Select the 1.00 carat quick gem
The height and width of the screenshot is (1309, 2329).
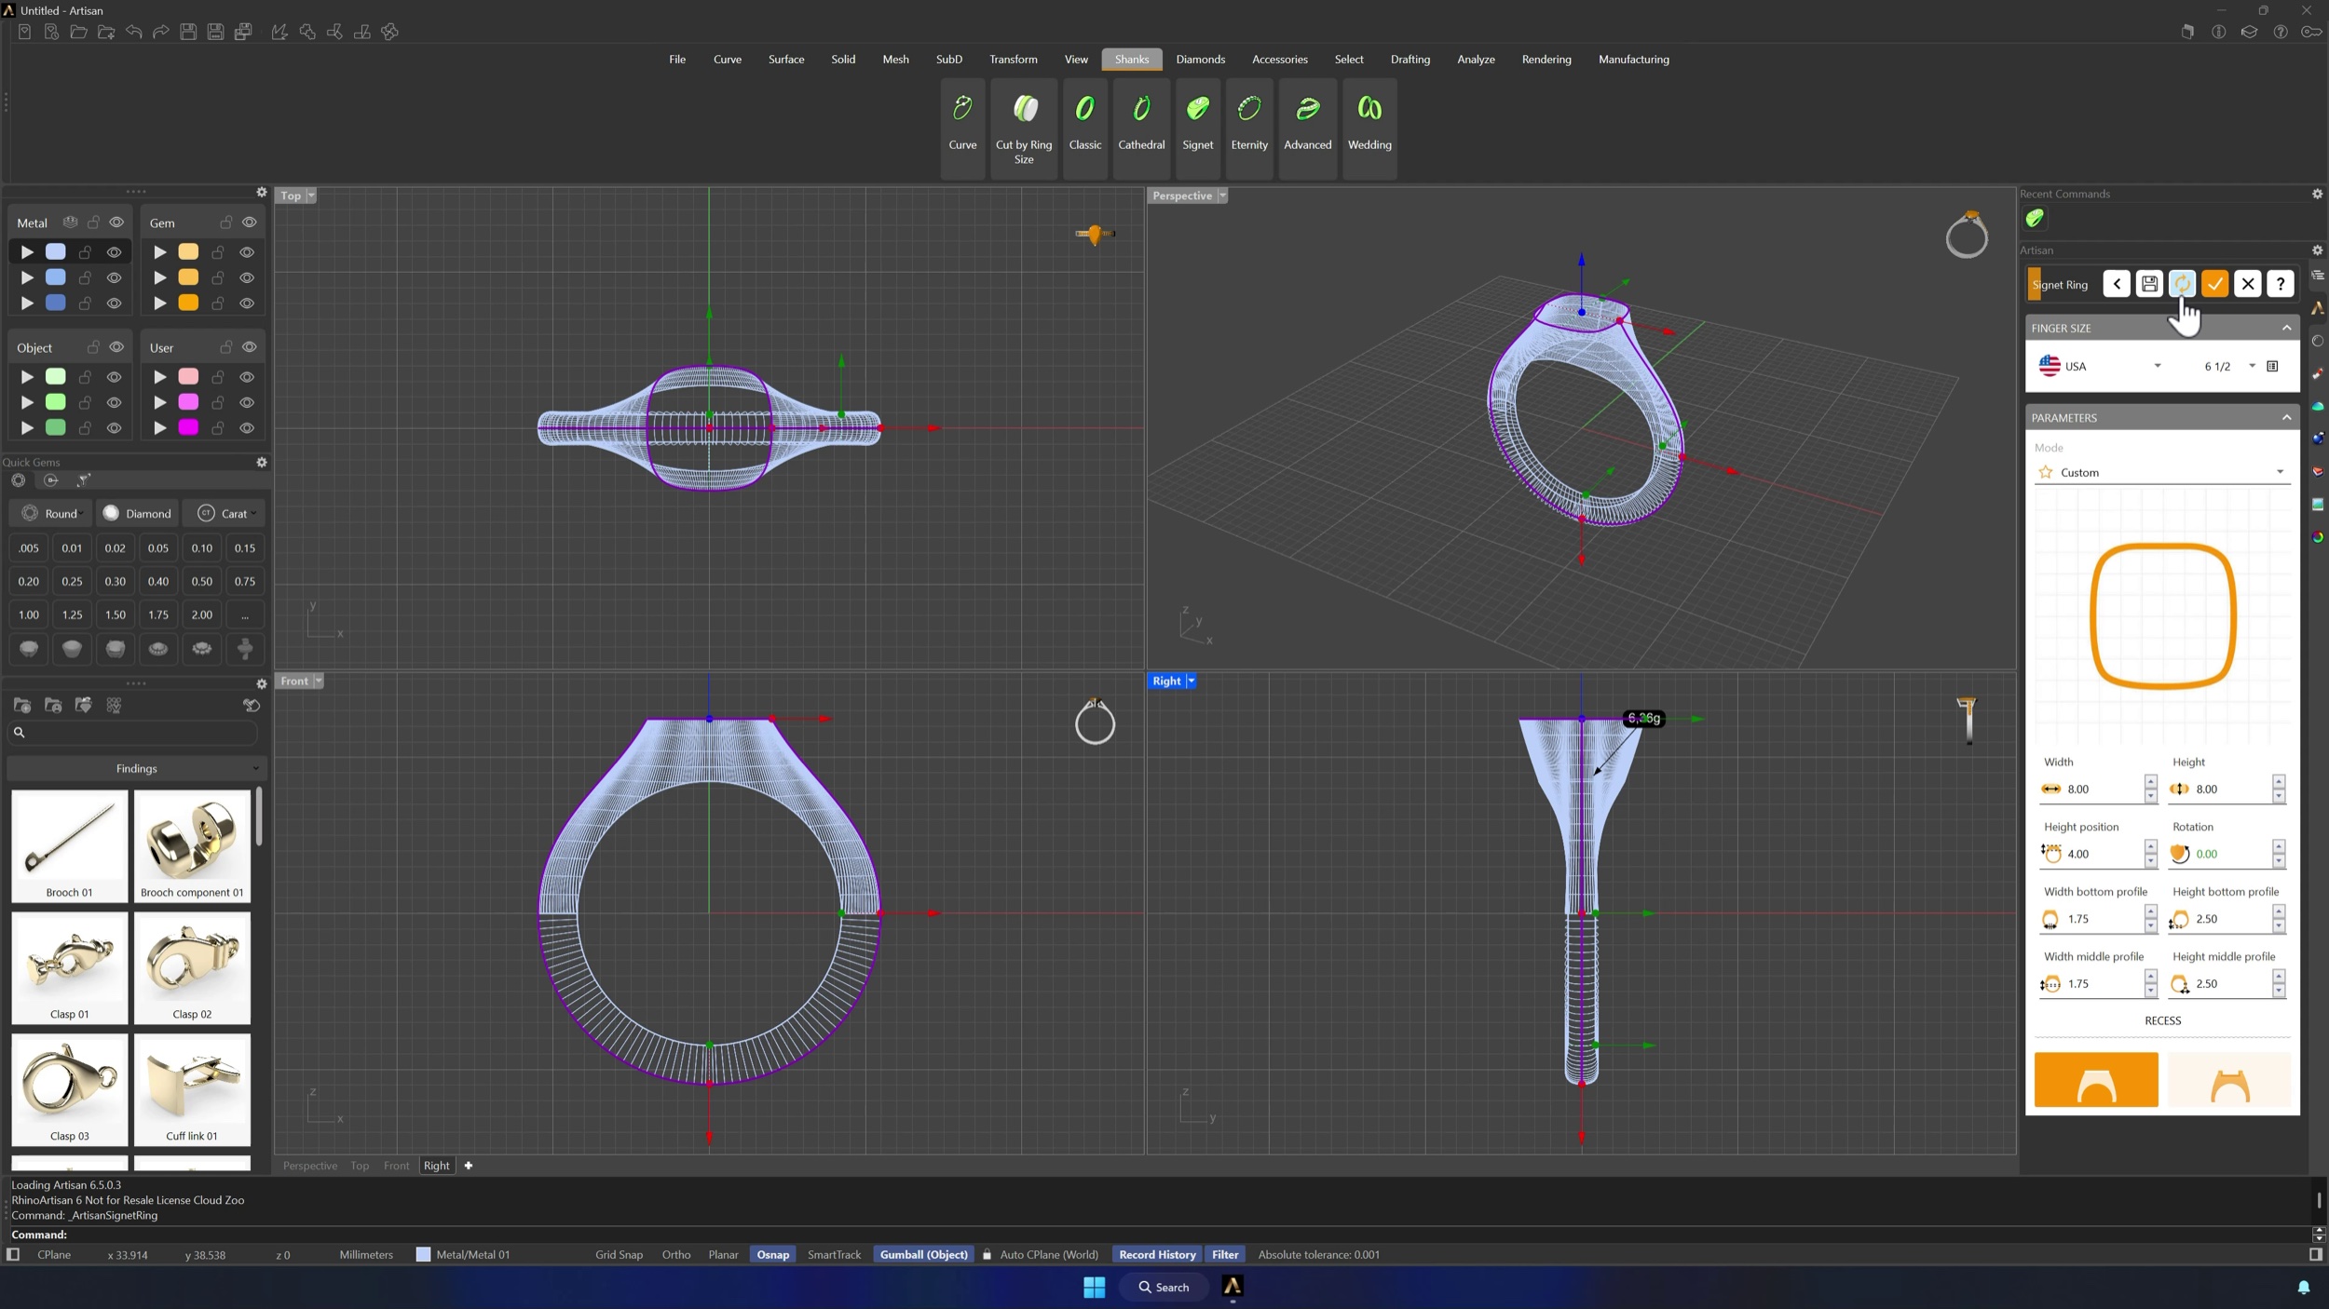[29, 615]
